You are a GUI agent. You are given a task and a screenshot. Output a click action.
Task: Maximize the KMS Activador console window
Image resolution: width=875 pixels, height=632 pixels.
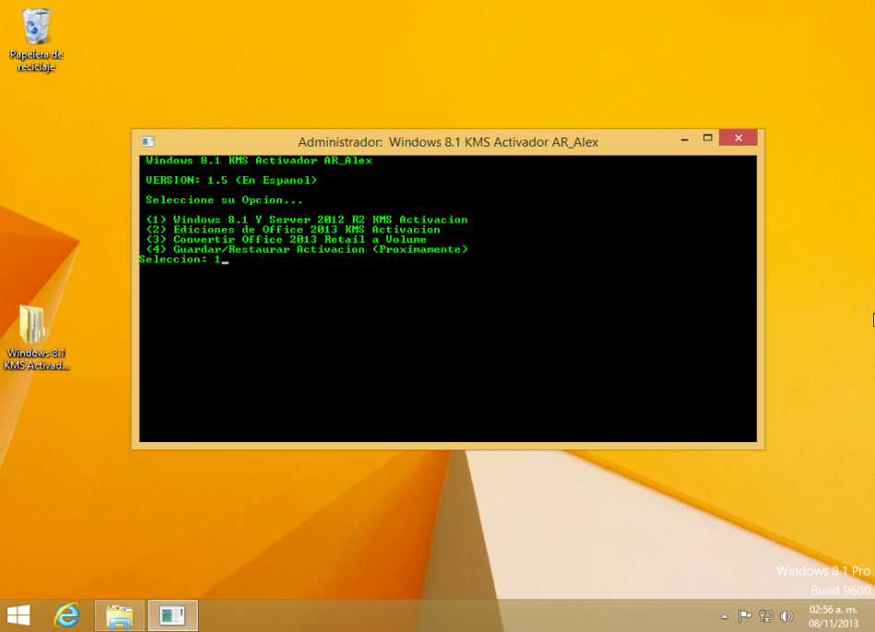pyautogui.click(x=708, y=138)
